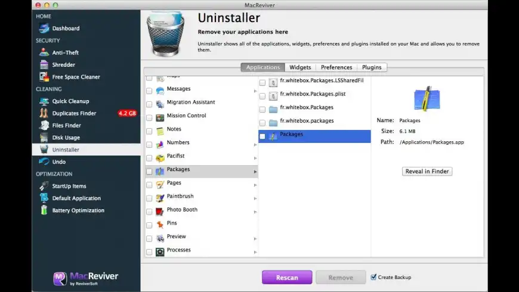The image size is (519, 292).
Task: Switch to Preferences tab
Action: 336,67
